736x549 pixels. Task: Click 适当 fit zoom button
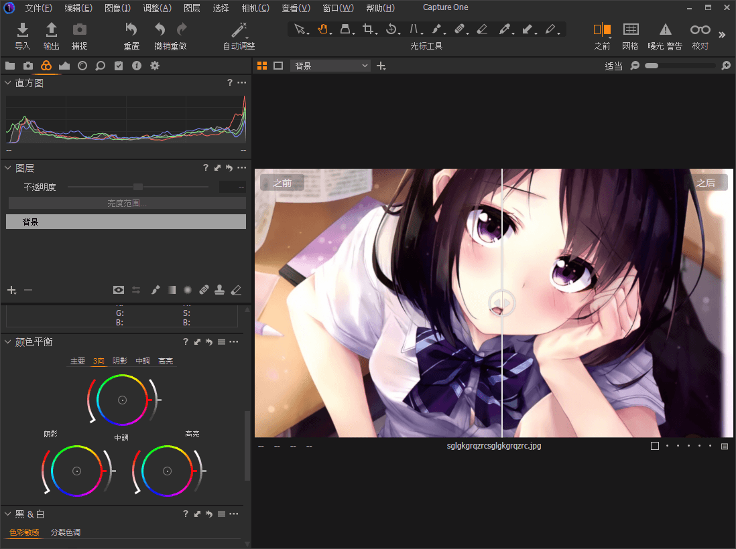tap(613, 66)
